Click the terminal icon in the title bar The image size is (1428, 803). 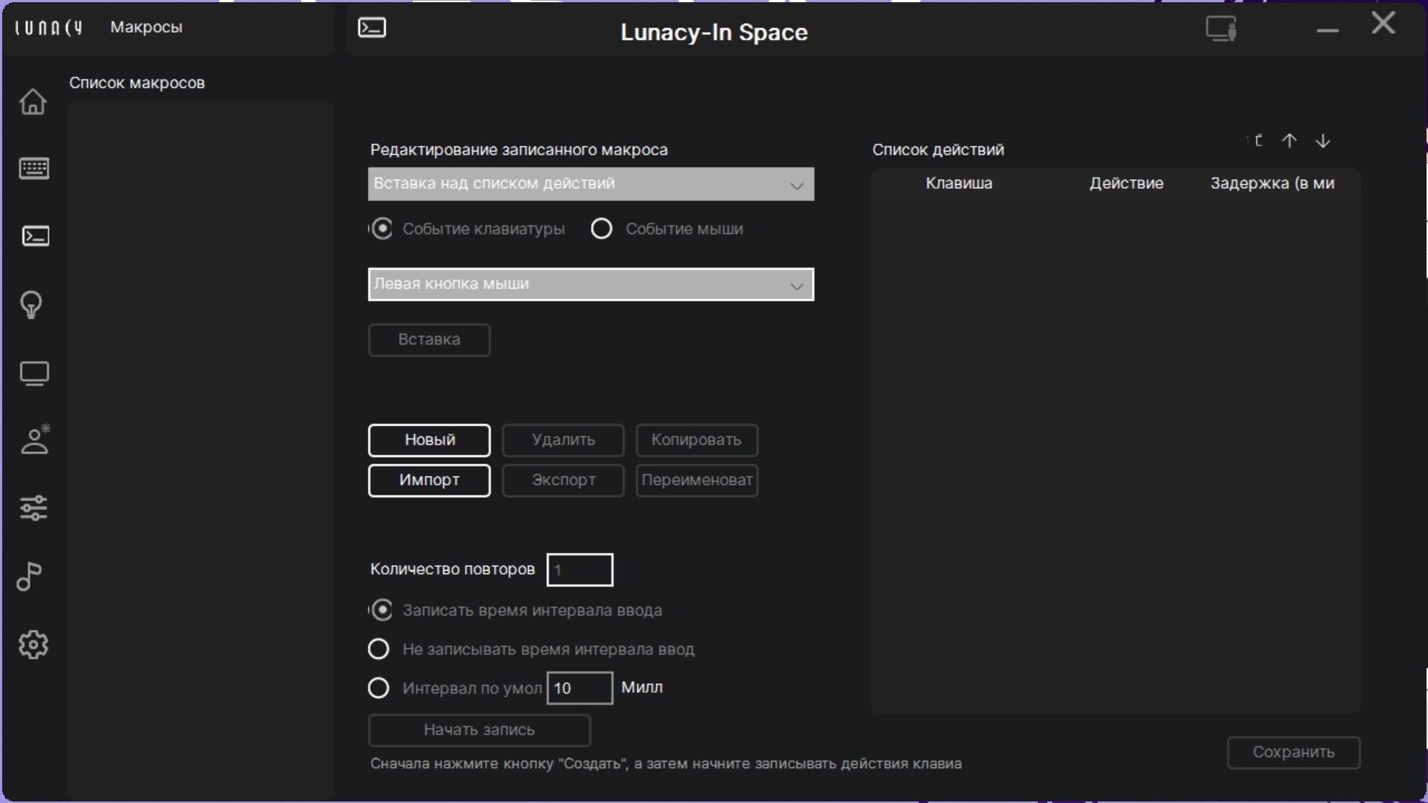(372, 28)
